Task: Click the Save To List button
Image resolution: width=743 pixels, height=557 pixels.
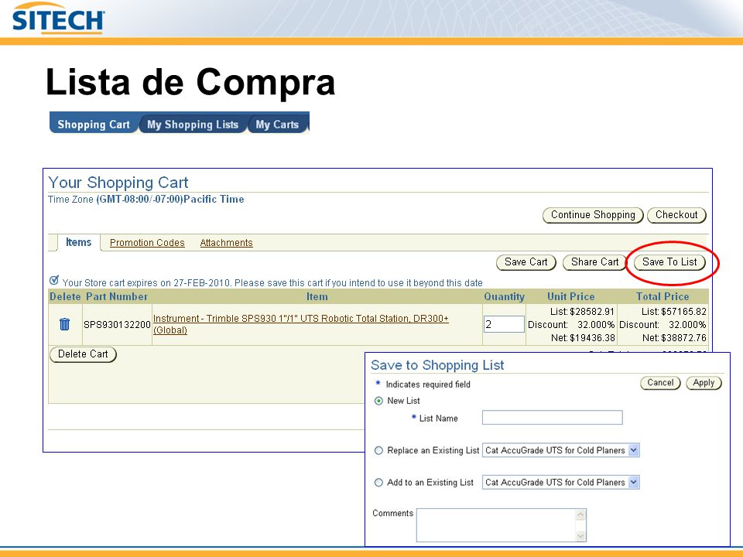Action: [669, 262]
